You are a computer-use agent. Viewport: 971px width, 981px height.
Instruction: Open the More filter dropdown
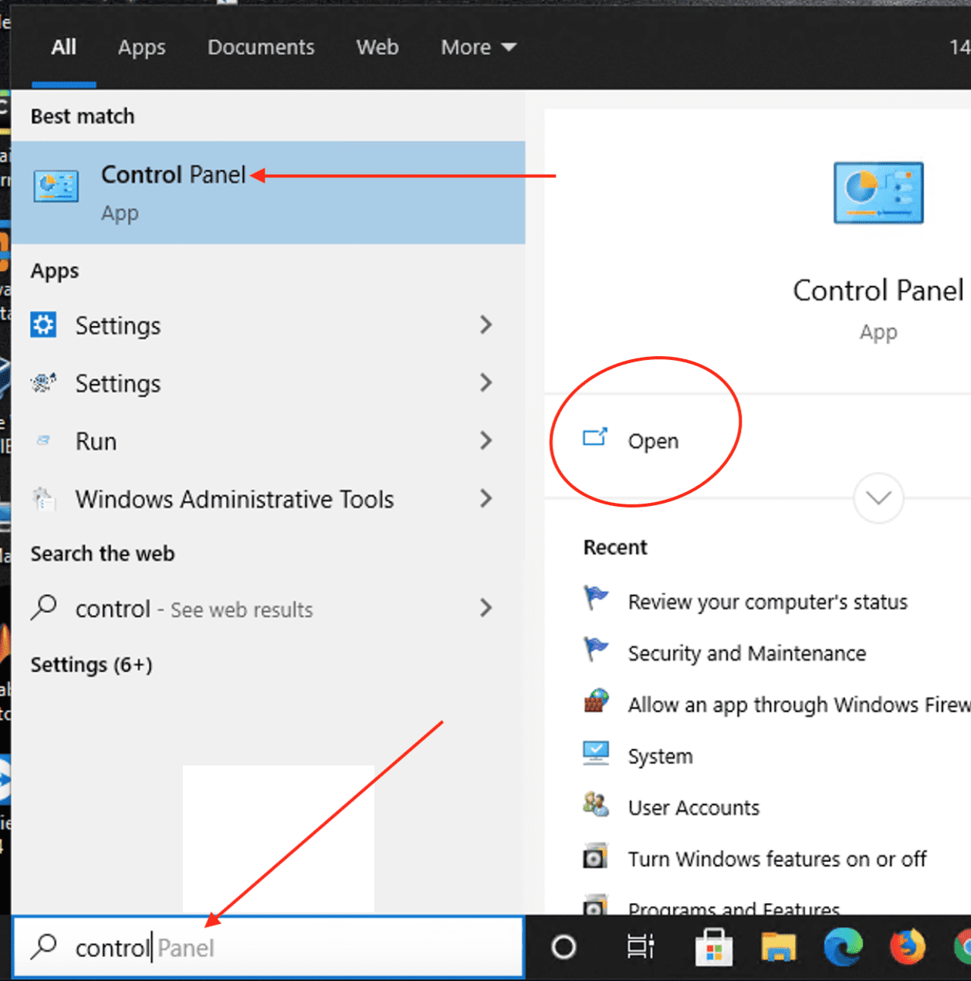click(x=478, y=47)
